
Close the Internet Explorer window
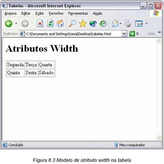pyautogui.click(x=158, y=6)
